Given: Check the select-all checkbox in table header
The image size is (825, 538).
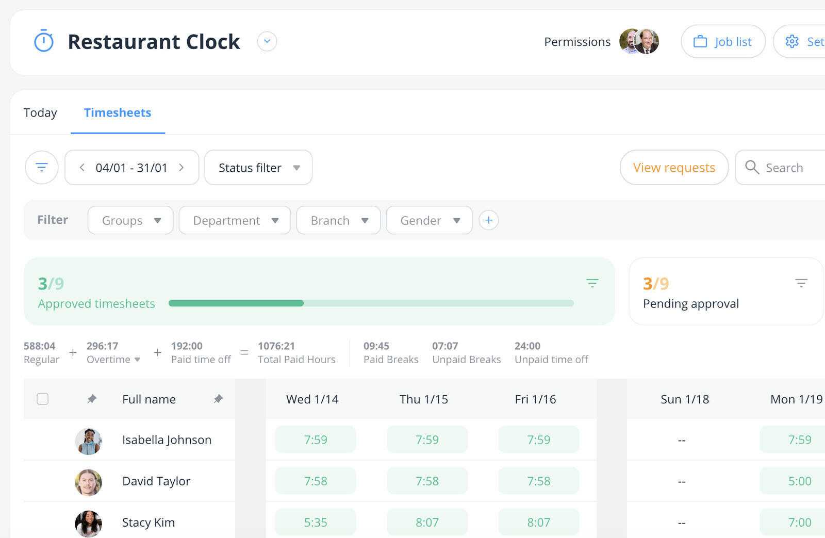Looking at the screenshot, I should [x=43, y=399].
